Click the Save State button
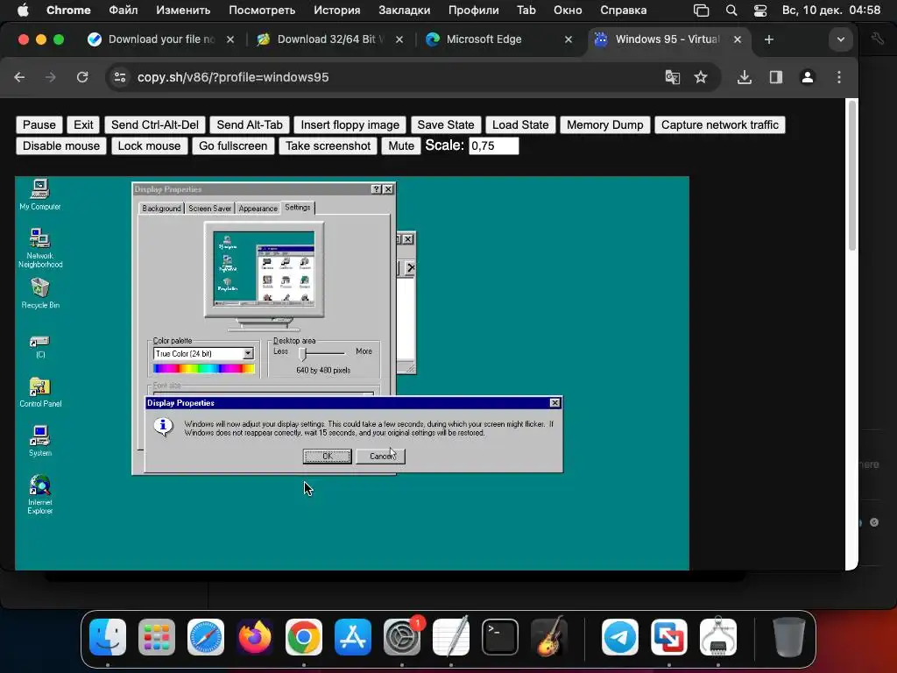Screen dimensions: 897x673 (x=446, y=124)
